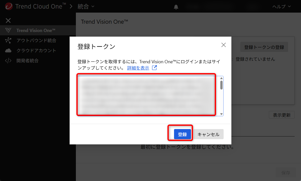Open the notifications bell

[176, 7]
